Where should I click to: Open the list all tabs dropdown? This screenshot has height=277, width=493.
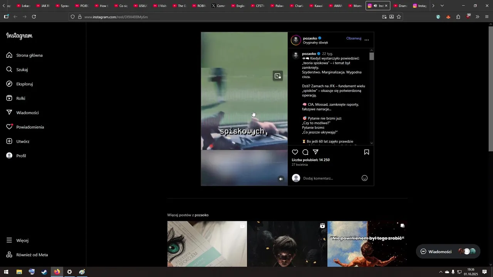442,6
